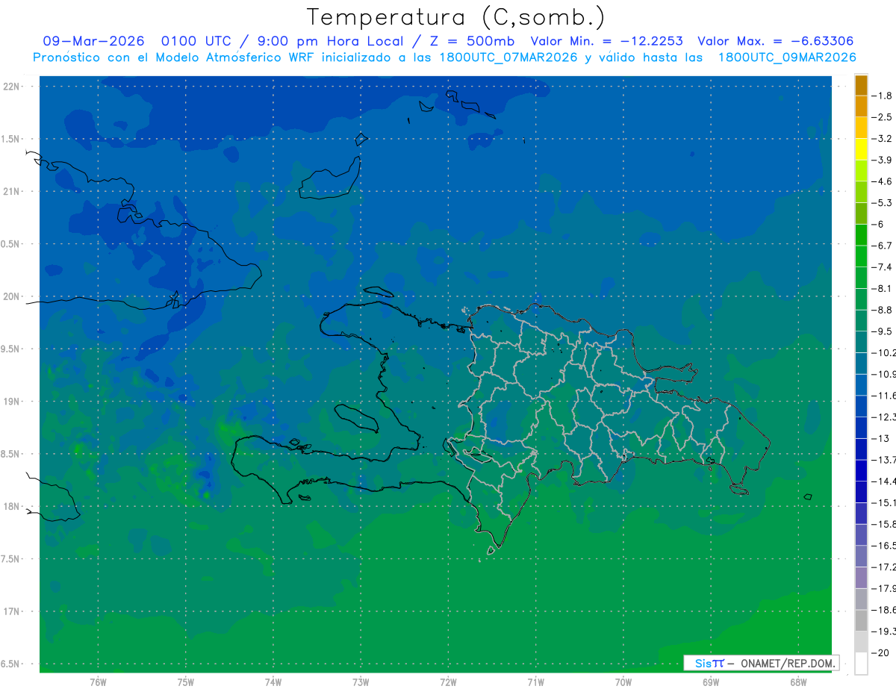
Task: Click the "68W" longitude label
Action: pyautogui.click(x=797, y=682)
